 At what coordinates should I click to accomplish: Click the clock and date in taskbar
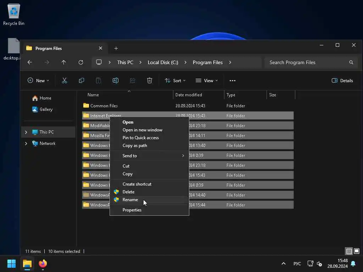(337, 263)
